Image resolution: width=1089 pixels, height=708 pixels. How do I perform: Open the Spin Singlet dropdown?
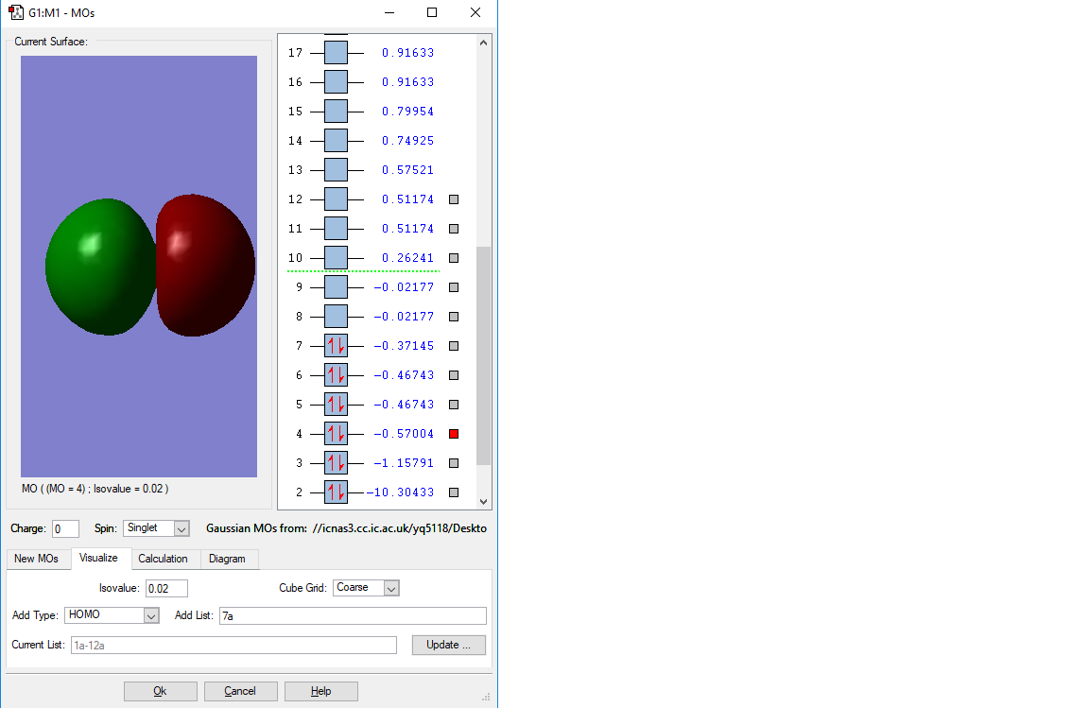181,528
